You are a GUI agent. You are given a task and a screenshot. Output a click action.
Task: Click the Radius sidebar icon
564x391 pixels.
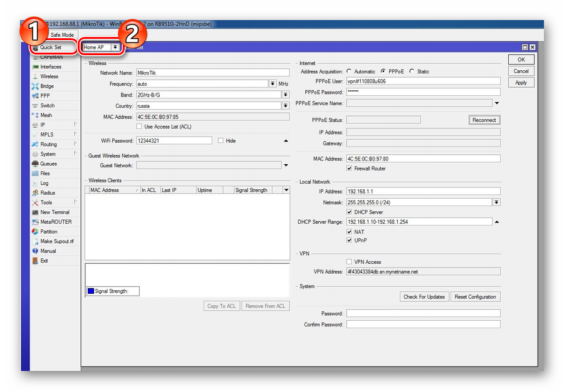click(x=35, y=193)
